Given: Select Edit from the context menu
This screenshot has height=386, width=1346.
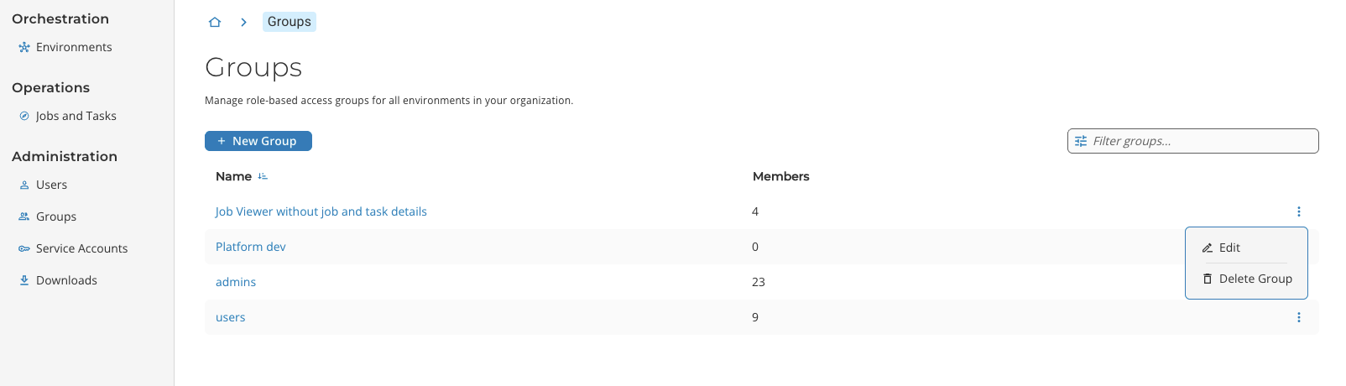Looking at the screenshot, I should coord(1229,248).
